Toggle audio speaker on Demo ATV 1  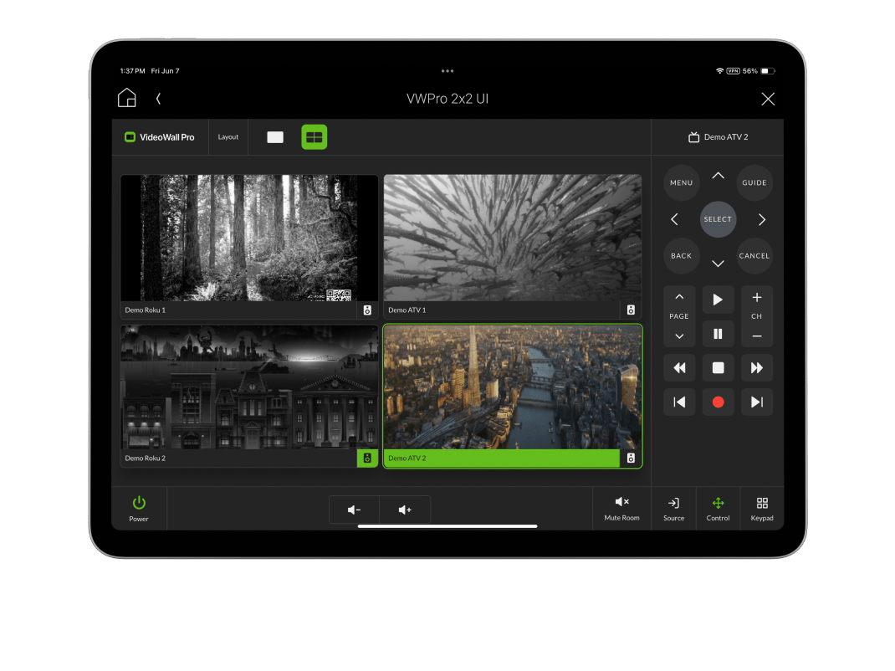coord(631,310)
